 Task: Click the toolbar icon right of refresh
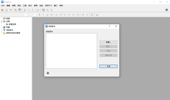[47, 10]
